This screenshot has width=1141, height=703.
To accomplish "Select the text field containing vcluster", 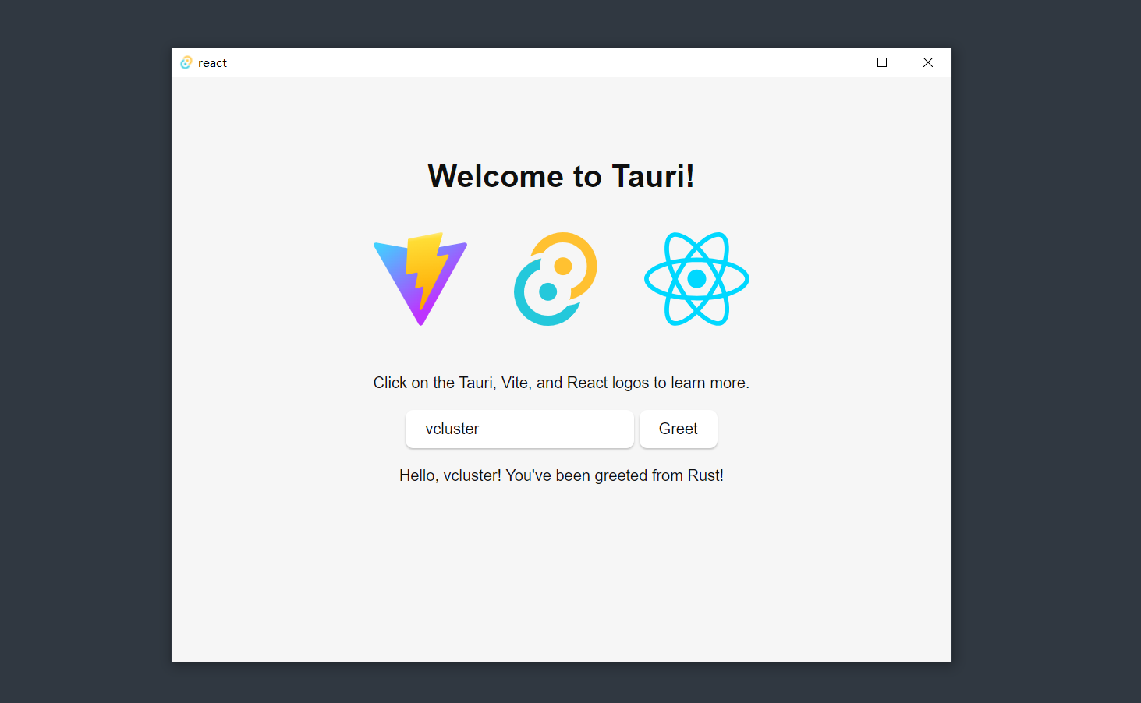I will point(519,429).
